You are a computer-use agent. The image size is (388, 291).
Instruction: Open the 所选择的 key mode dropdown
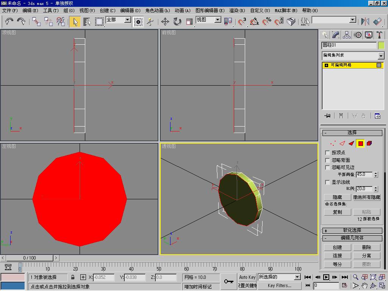pyautogui.click(x=297, y=277)
